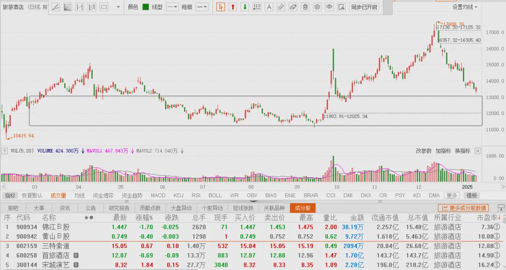The height and width of the screenshot is (270, 506).
Task: Sort by 市盈率 column header
Action: 489,218
